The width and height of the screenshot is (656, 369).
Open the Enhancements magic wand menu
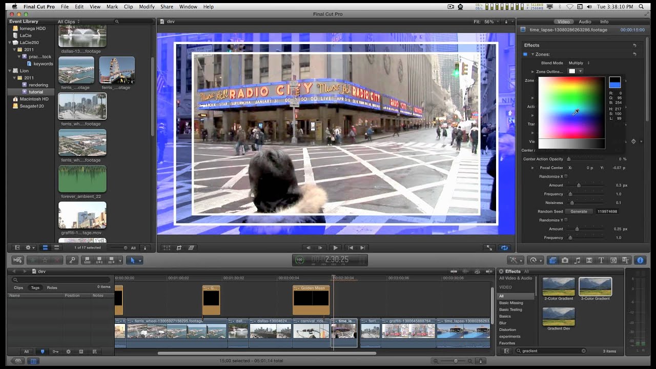516,260
